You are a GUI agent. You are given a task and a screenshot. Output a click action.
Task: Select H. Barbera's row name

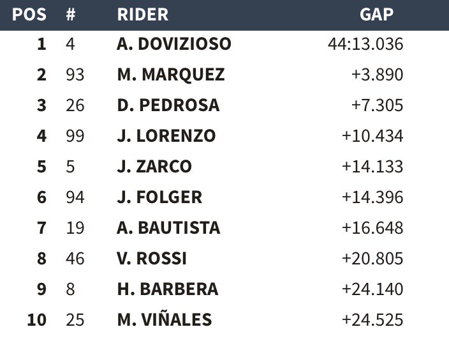click(x=168, y=289)
